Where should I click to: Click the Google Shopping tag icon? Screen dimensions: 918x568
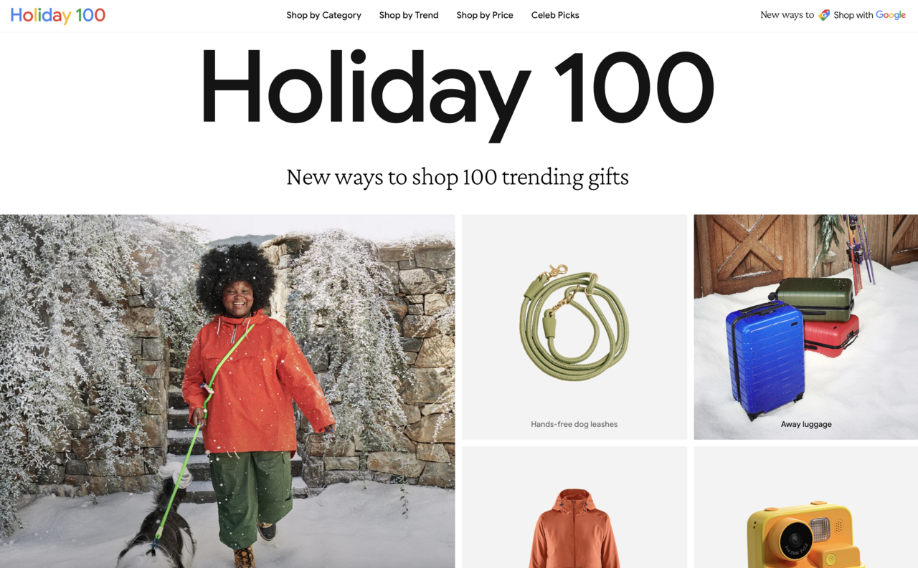pos(824,15)
